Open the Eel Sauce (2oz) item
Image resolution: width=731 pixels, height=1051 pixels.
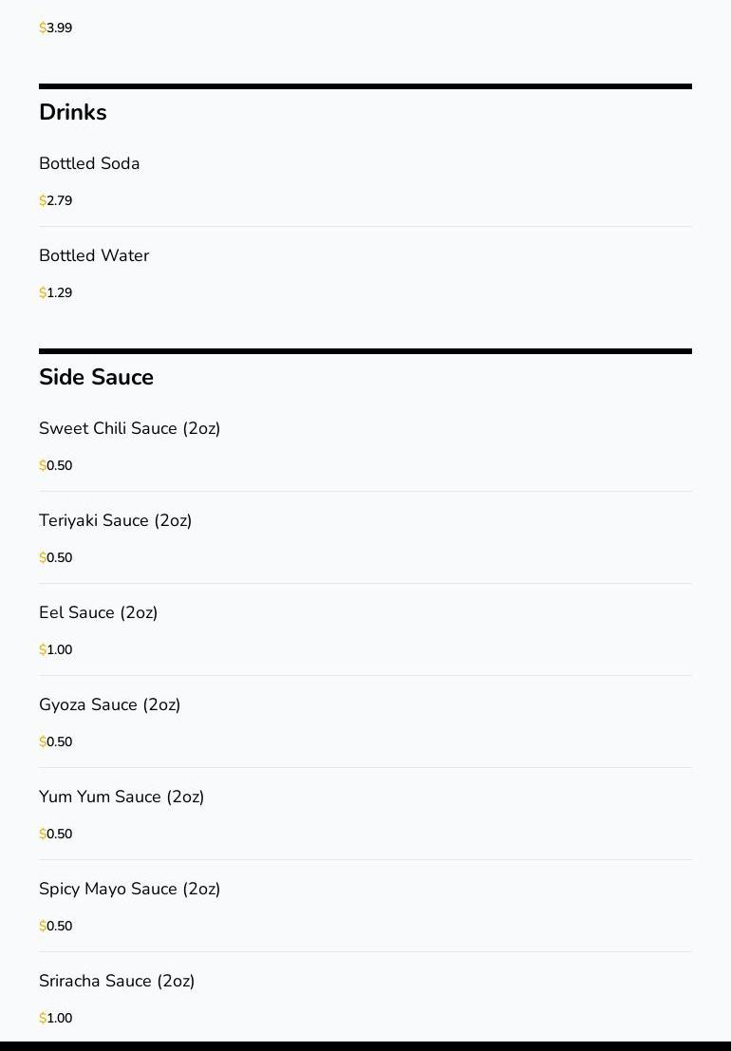[x=98, y=612]
